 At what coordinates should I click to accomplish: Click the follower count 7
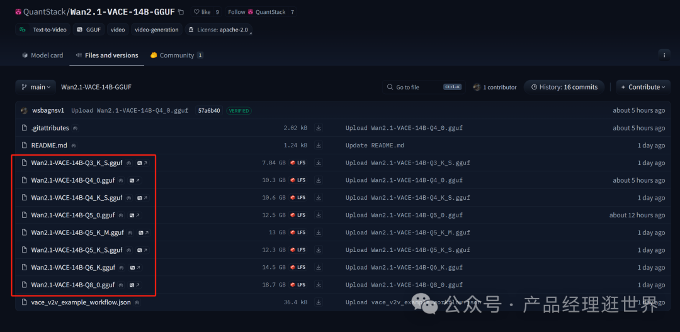click(293, 12)
